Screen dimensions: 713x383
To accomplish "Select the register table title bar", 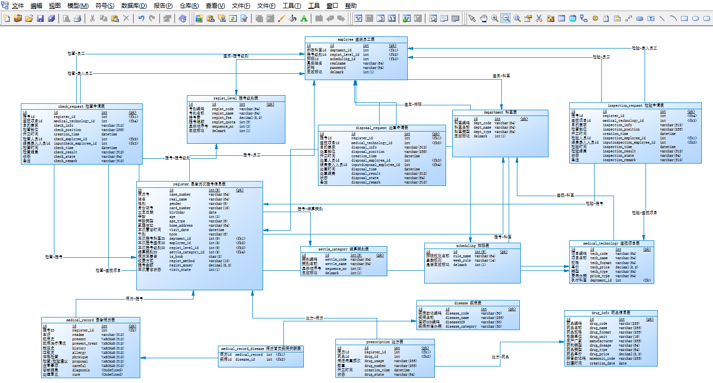I will pos(199,184).
